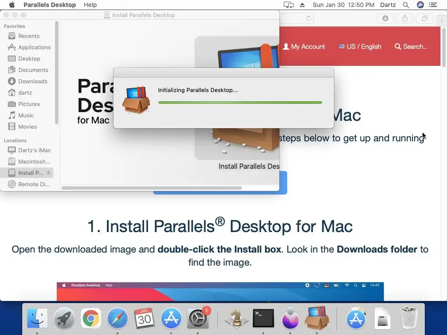
Task: Click Safari Share button
Action: click(x=405, y=18)
